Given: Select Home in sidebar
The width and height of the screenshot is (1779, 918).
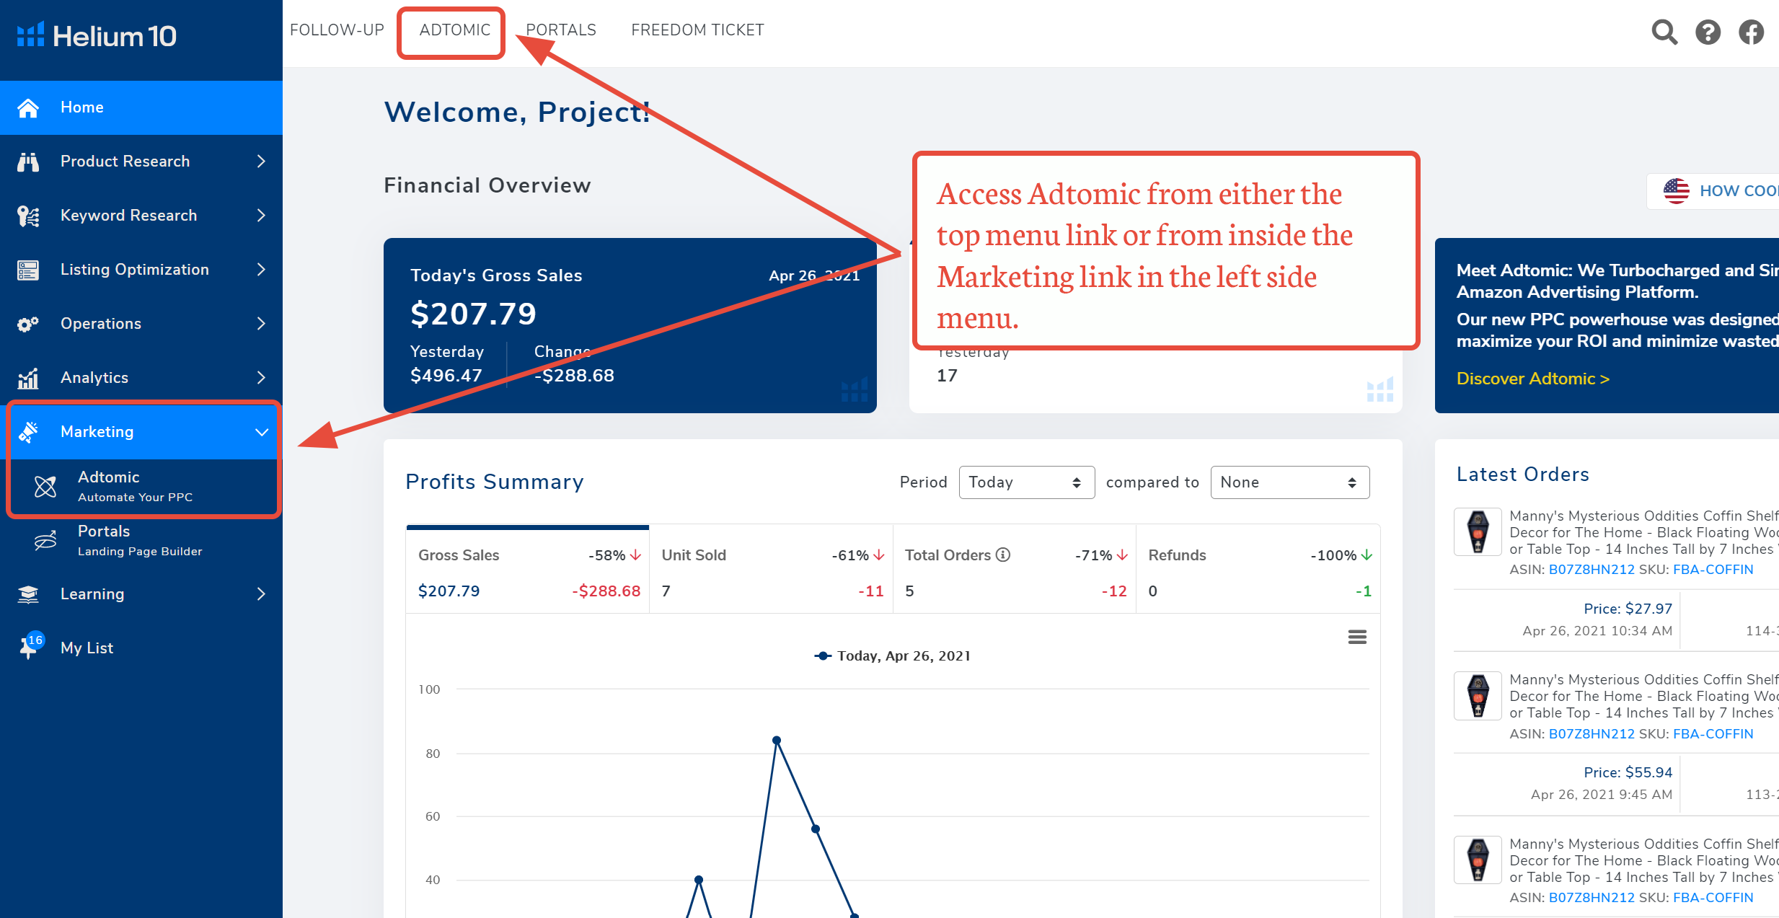Looking at the screenshot, I should [141, 107].
